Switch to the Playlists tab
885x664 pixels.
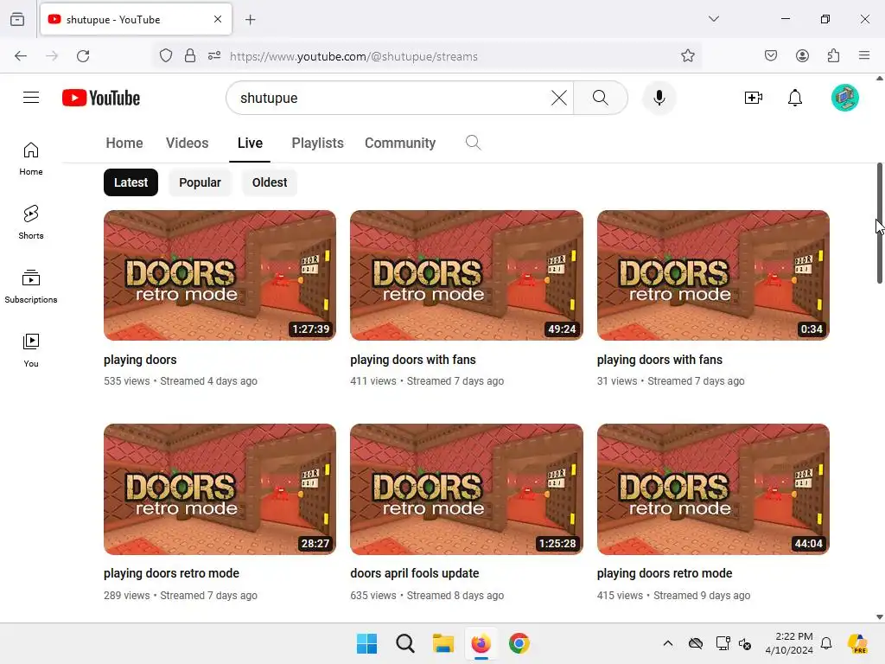point(317,143)
